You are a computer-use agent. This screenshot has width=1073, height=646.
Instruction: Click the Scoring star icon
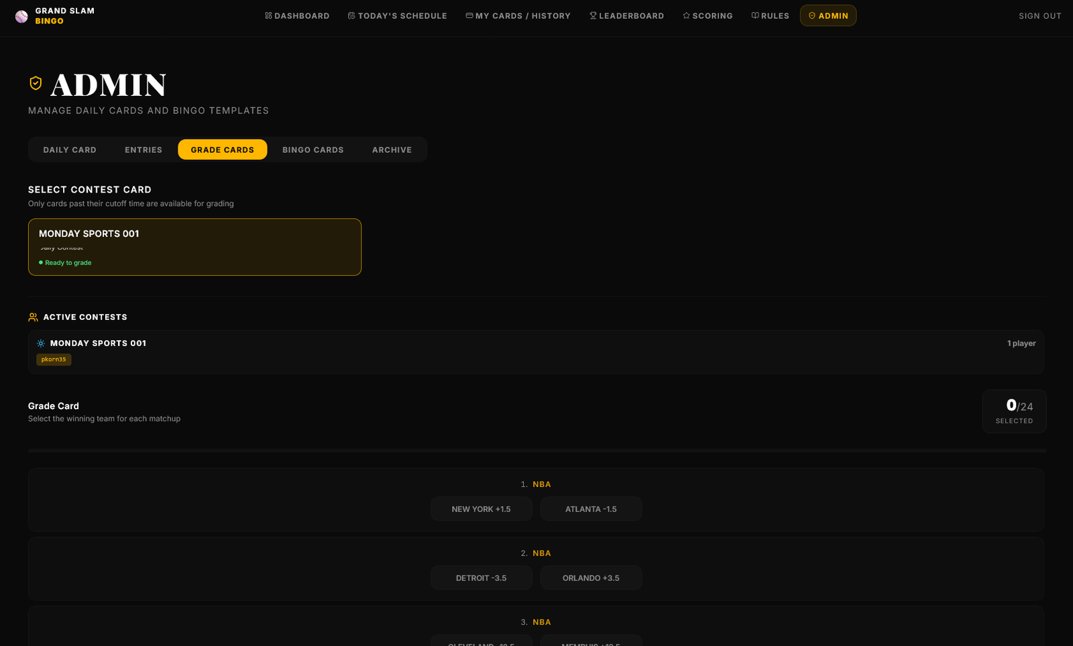tap(686, 15)
